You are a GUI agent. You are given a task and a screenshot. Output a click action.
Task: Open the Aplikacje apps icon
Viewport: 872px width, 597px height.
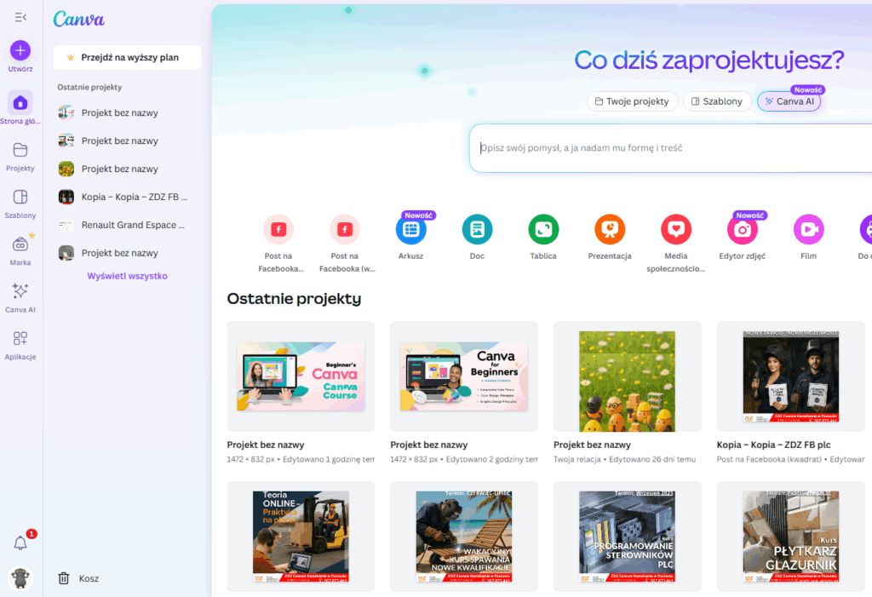tap(20, 338)
